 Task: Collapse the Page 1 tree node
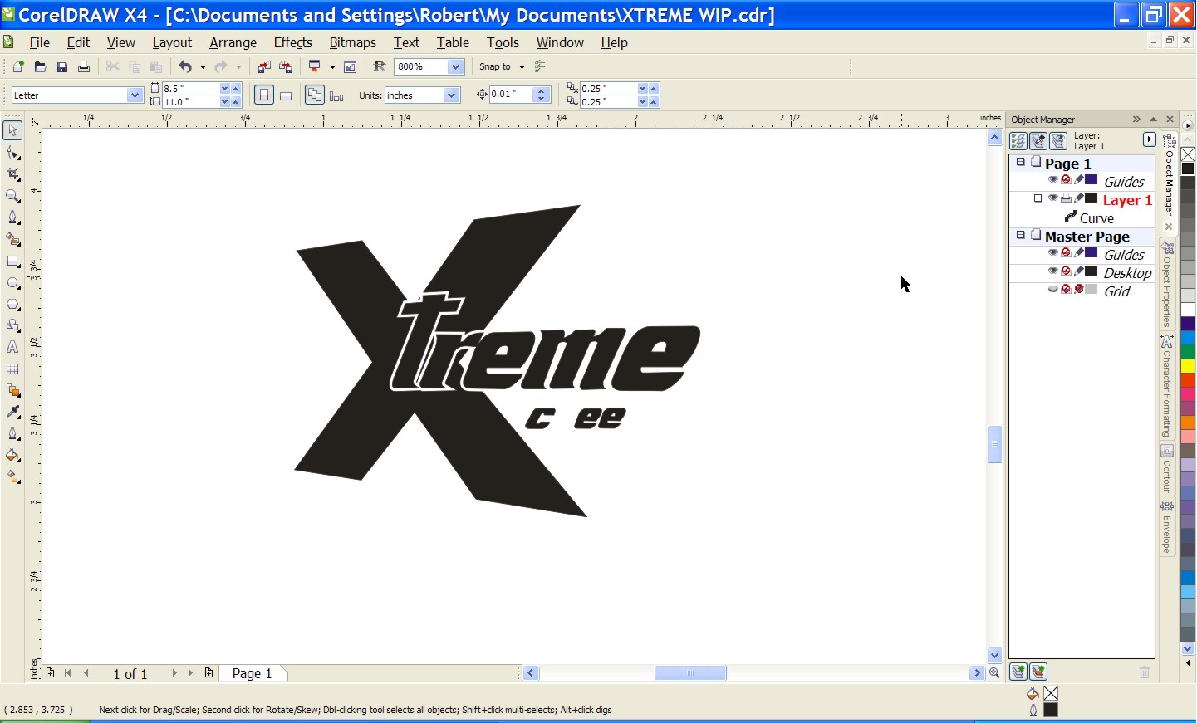click(x=1021, y=163)
